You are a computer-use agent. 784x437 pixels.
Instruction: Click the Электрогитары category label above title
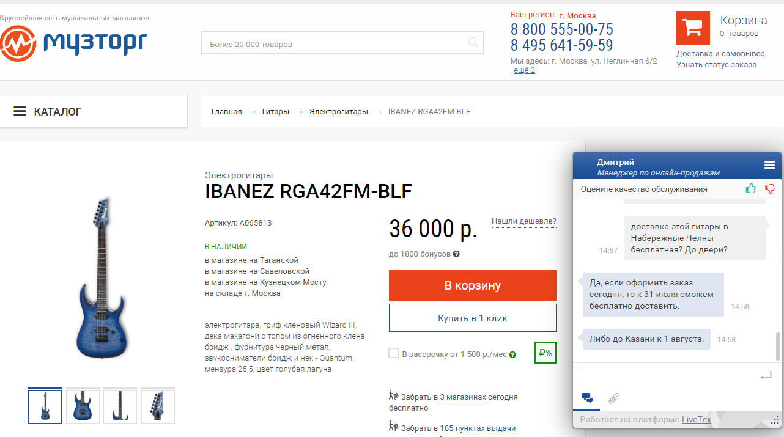239,175
